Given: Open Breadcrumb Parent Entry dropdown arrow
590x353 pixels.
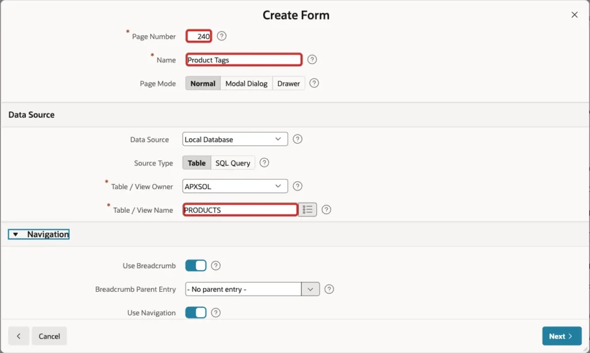Looking at the screenshot, I should click(x=311, y=290).
